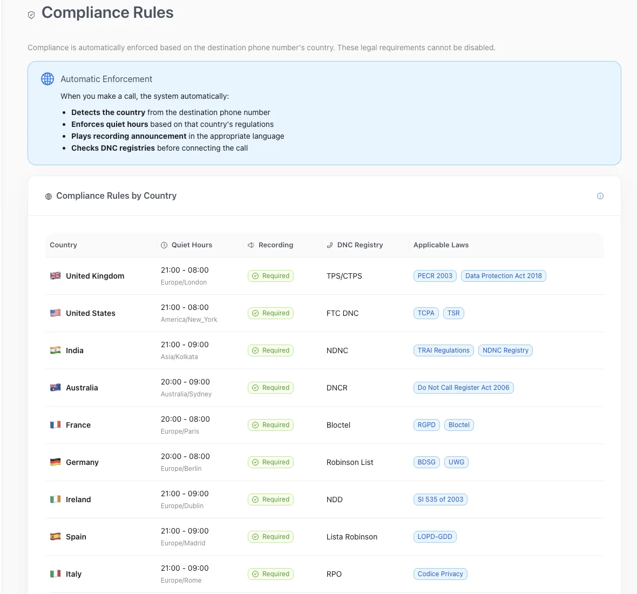Click the Required badge in India row
This screenshot has width=637, height=594.
pos(270,350)
